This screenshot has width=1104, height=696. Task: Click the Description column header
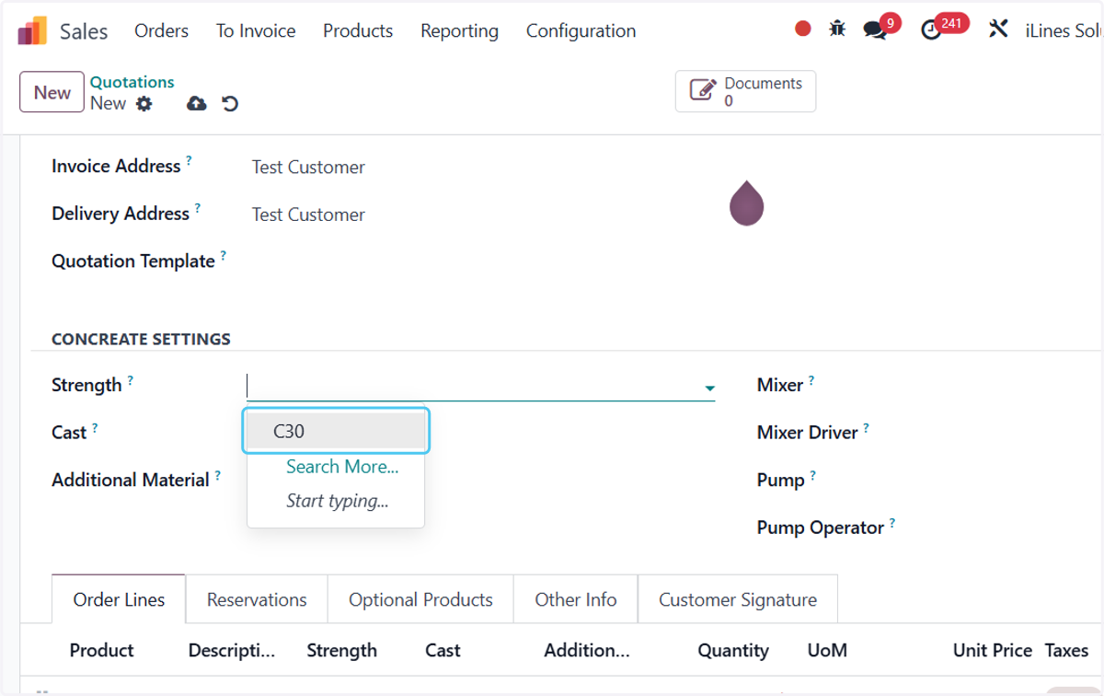pos(232,650)
